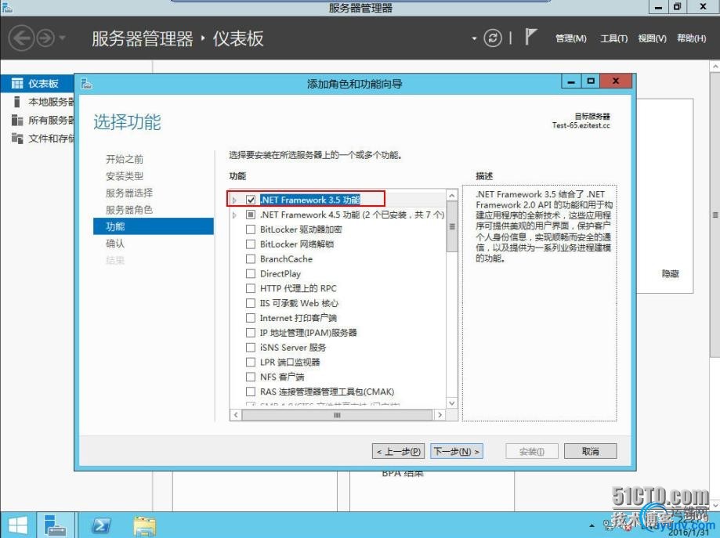Check HTTP 代理上的 RPC checkbox

pyautogui.click(x=251, y=288)
